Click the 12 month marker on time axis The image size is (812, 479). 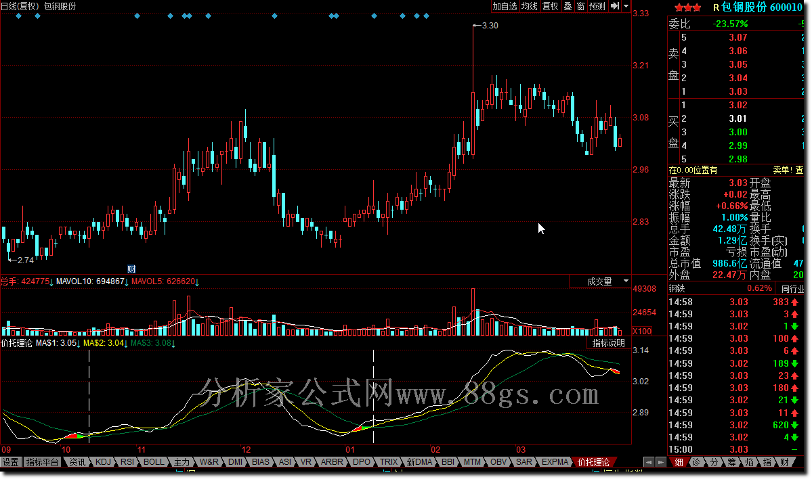[246, 449]
